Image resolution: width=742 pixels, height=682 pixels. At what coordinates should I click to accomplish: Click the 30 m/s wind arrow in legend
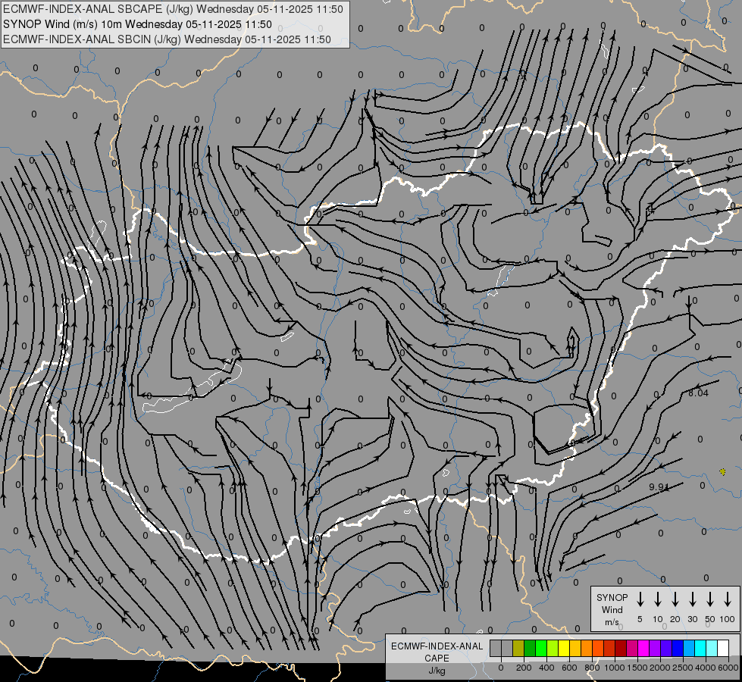tap(692, 599)
